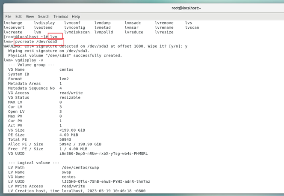This screenshot has height=196, width=284.
Task: Click the lvmdiskscan command name
Action: (x=77, y=32)
